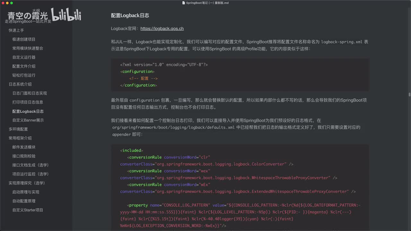Open the logback.qos.ch website link
Viewport: 411px width, 231px height.
162,29
